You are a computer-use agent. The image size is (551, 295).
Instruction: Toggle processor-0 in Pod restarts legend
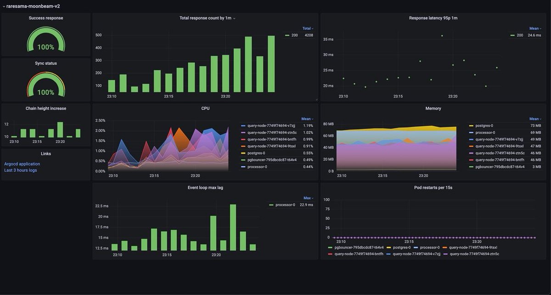pos(430,247)
